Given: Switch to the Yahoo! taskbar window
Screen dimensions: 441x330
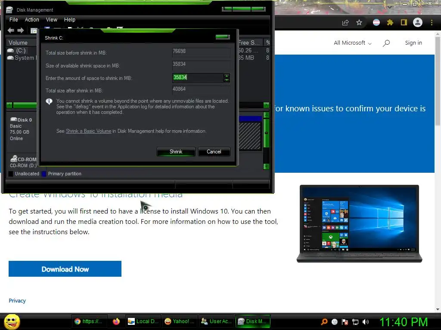Looking at the screenshot, I should pos(180,321).
